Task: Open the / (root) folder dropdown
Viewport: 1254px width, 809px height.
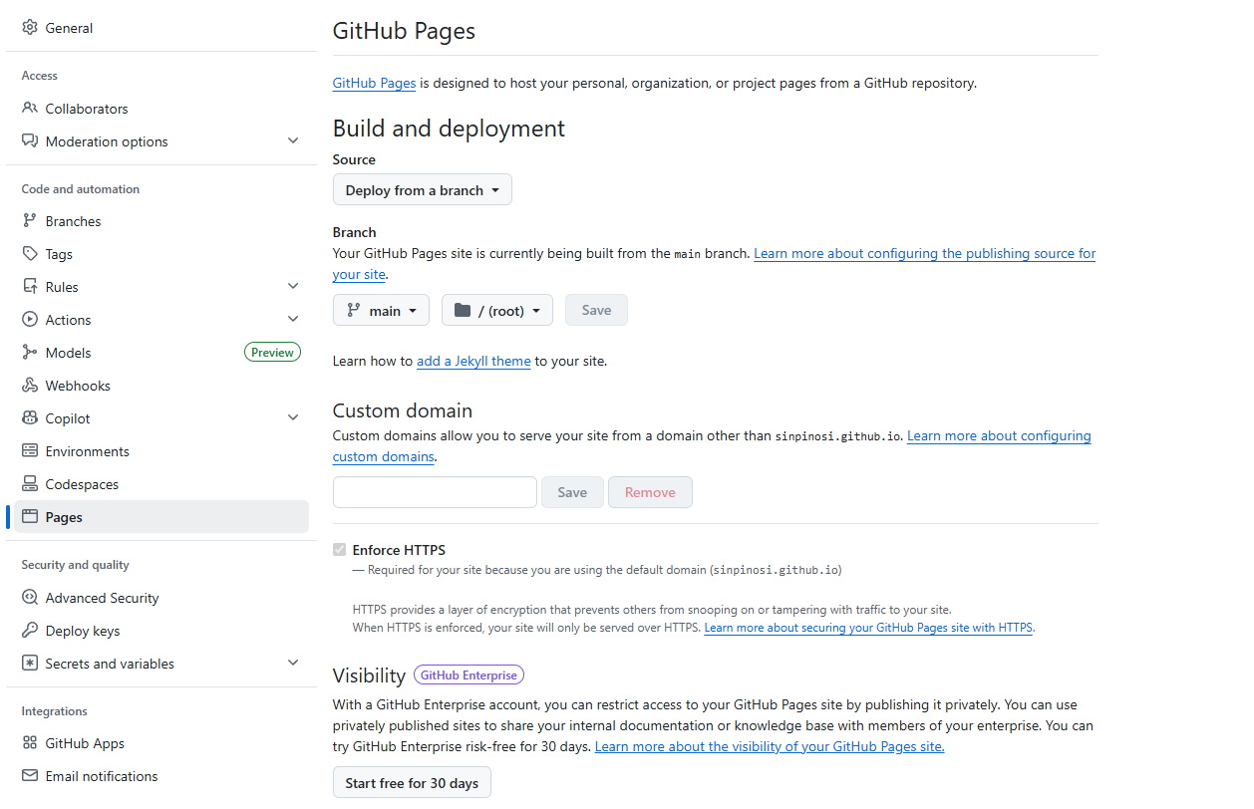Action: tap(497, 310)
